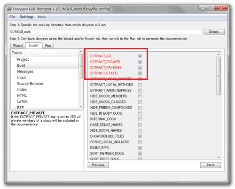Switch to the Expert tab

click(x=34, y=45)
